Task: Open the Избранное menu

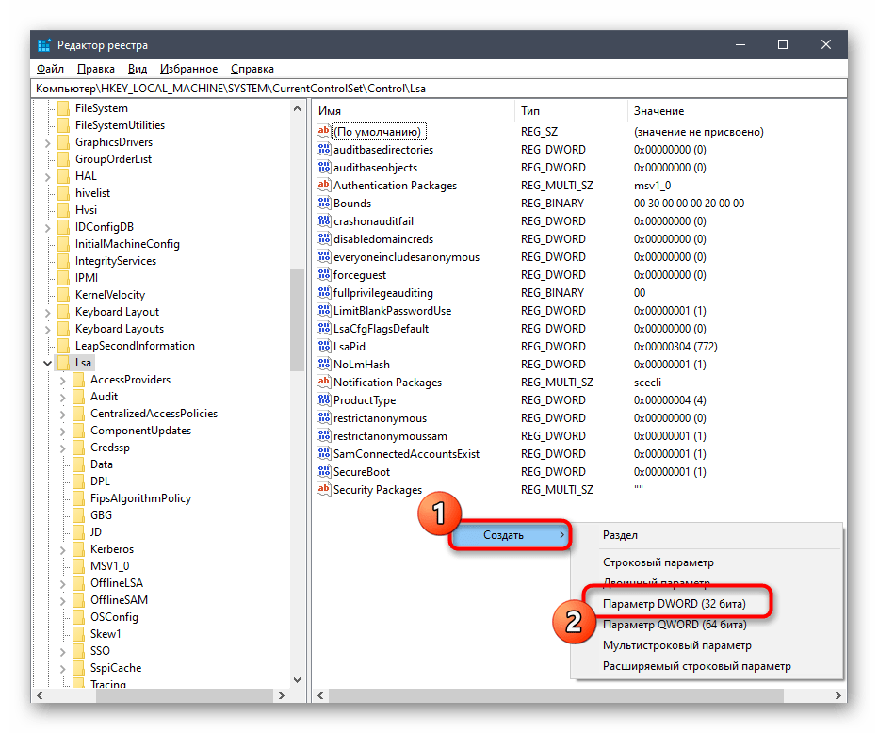Action: [x=188, y=69]
